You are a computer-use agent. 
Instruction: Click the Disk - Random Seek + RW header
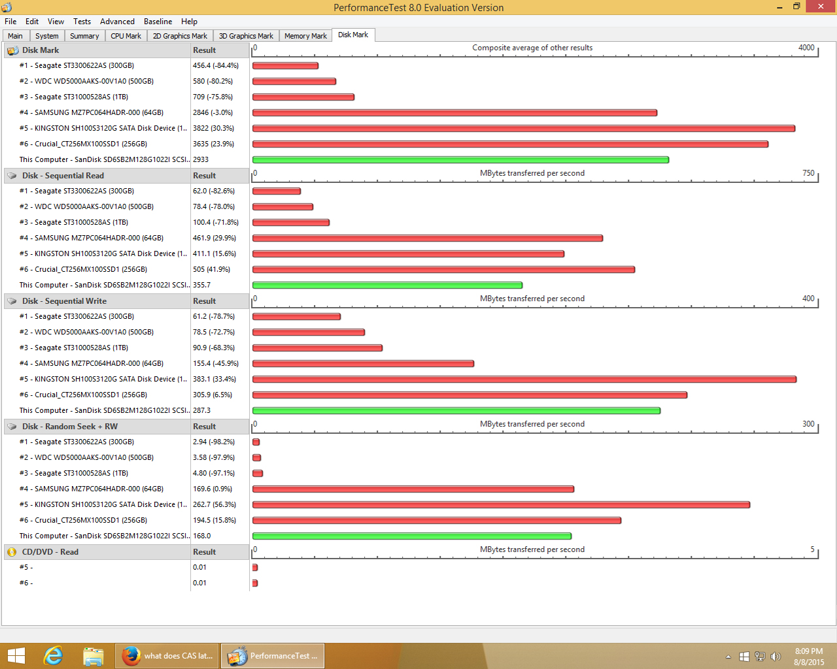click(x=97, y=427)
